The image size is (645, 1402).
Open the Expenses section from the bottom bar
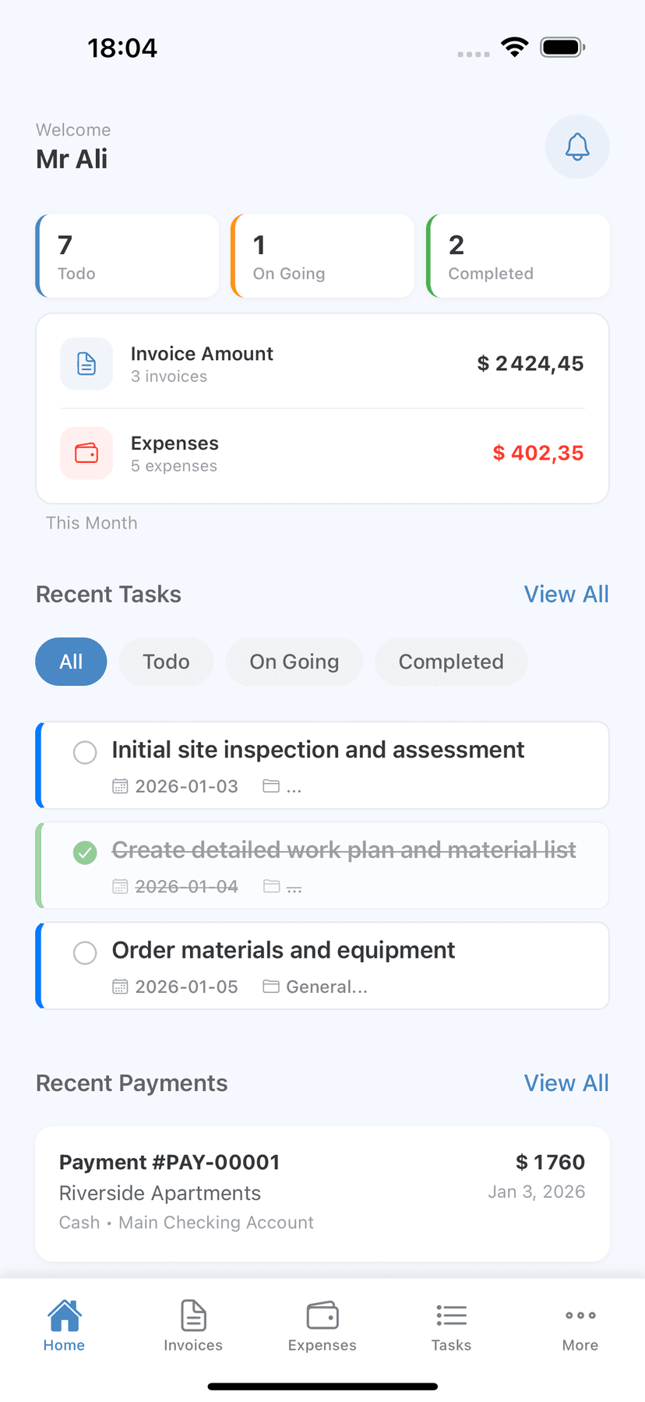tap(322, 1325)
